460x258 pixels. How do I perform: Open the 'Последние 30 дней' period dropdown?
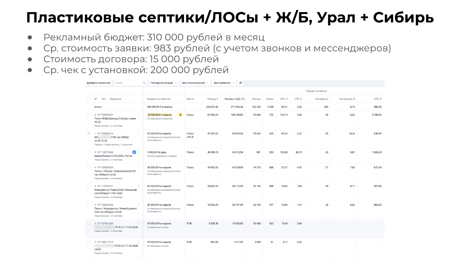coord(164,83)
